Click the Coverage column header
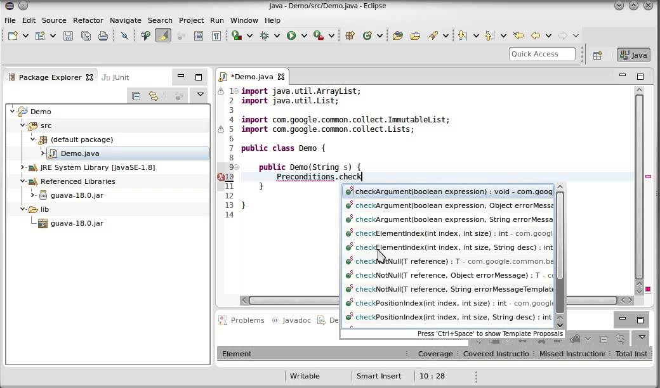Screen dimensions: 660x388 [x=435, y=354]
